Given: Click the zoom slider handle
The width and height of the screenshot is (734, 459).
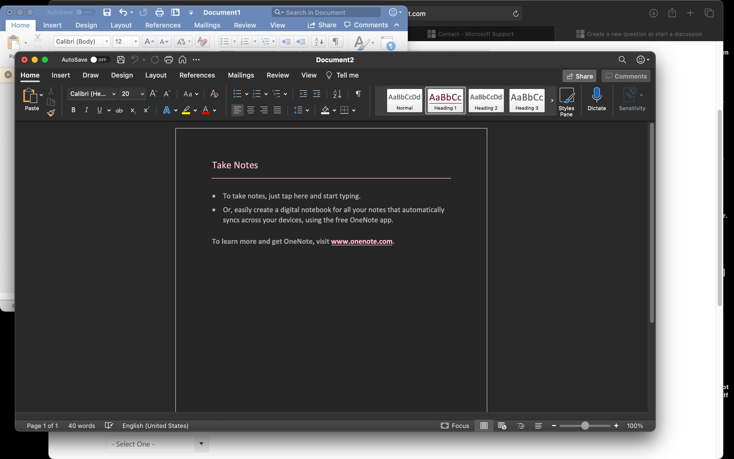Looking at the screenshot, I should 585,426.
